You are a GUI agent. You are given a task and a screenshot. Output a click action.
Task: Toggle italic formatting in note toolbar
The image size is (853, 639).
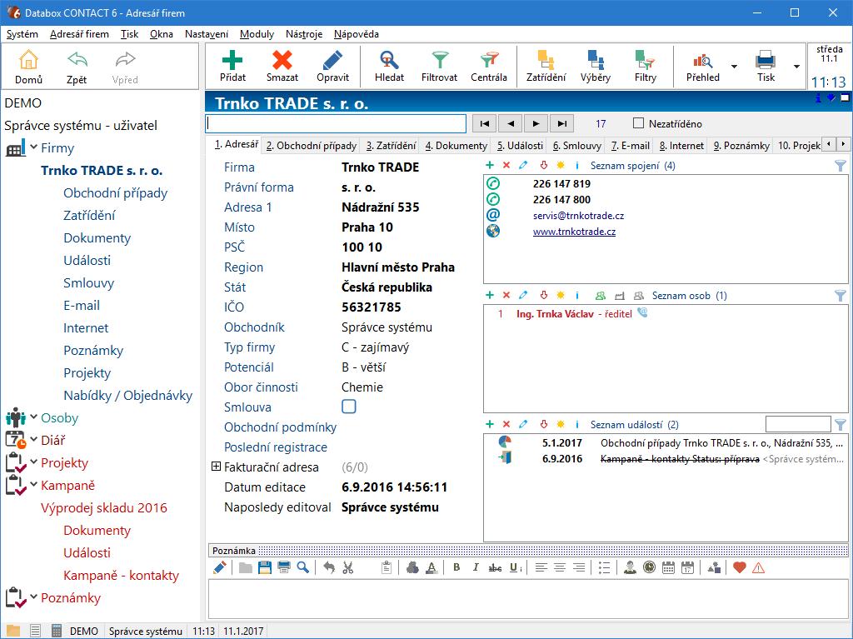click(x=476, y=567)
